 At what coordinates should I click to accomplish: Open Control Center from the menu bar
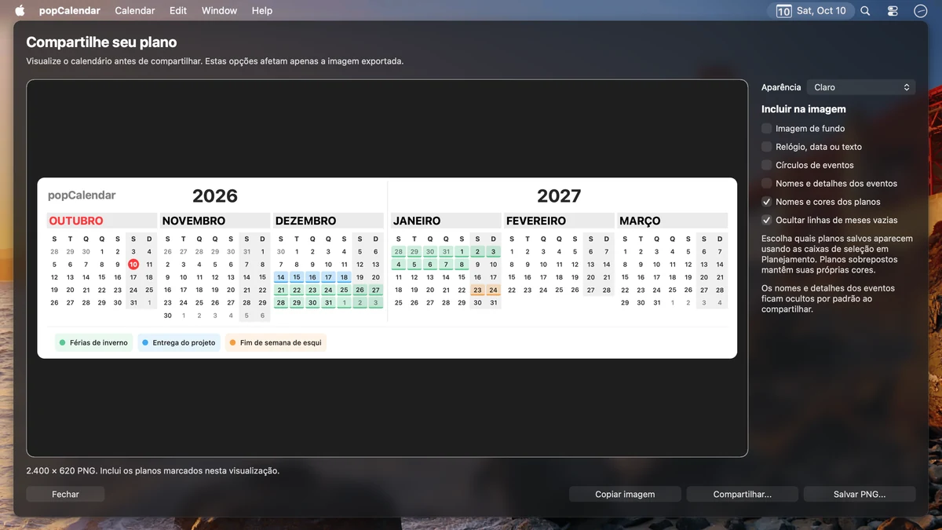tap(893, 11)
